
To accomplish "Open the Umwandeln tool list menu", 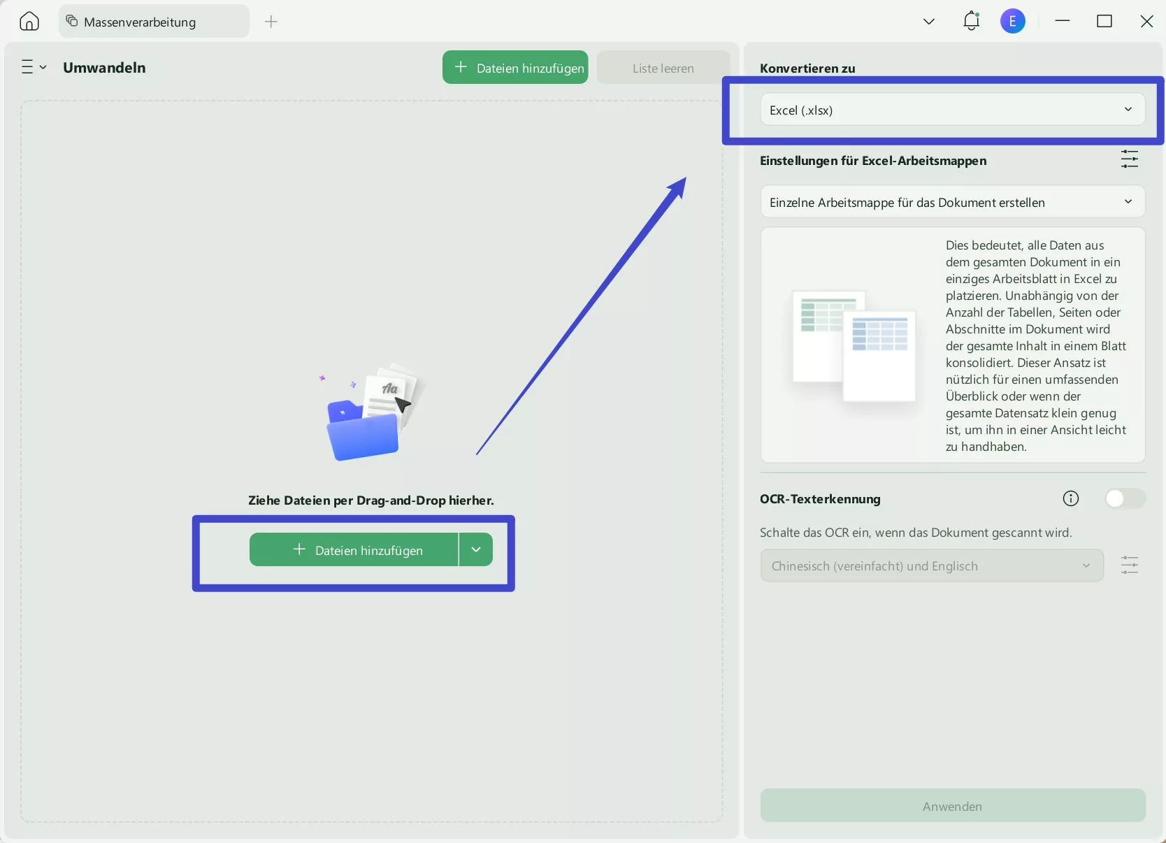I will [34, 67].
